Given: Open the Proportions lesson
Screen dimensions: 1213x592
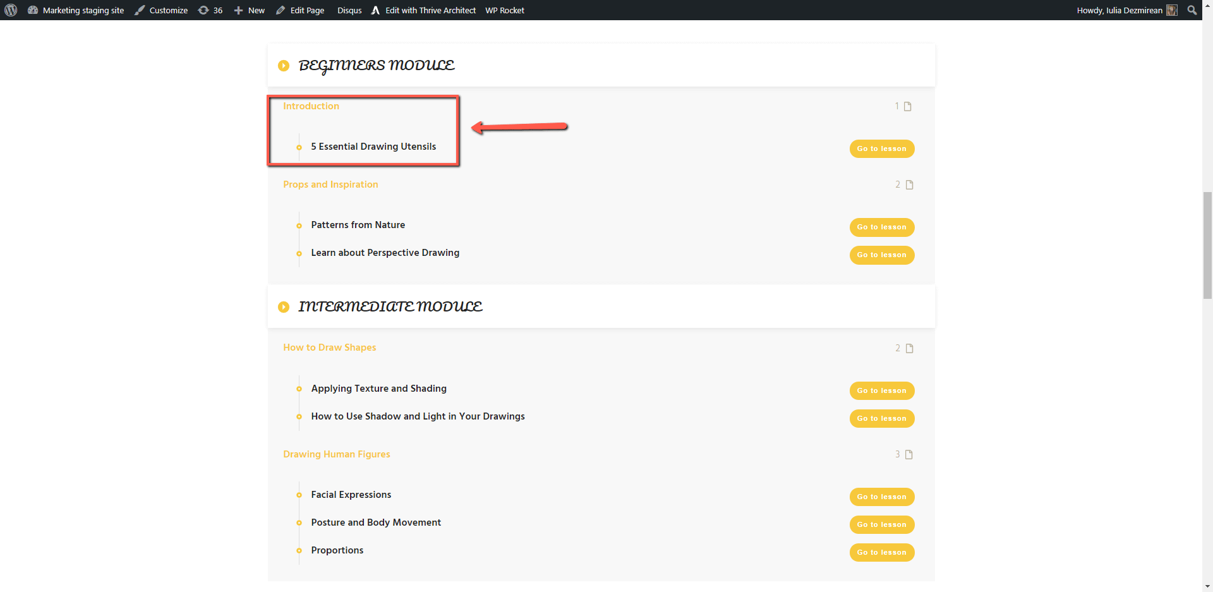Looking at the screenshot, I should (337, 550).
